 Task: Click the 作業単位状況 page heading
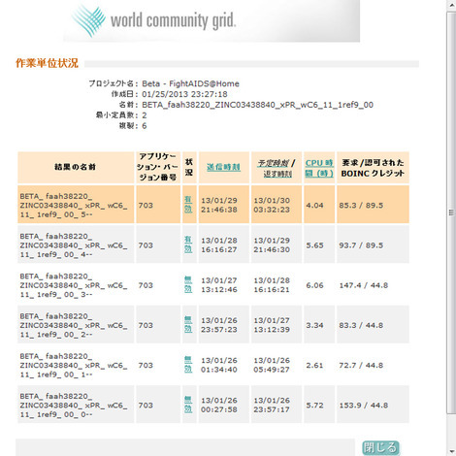(x=48, y=63)
